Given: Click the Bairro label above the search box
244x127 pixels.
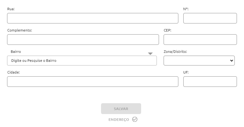Looking at the screenshot, I should click(16, 52).
